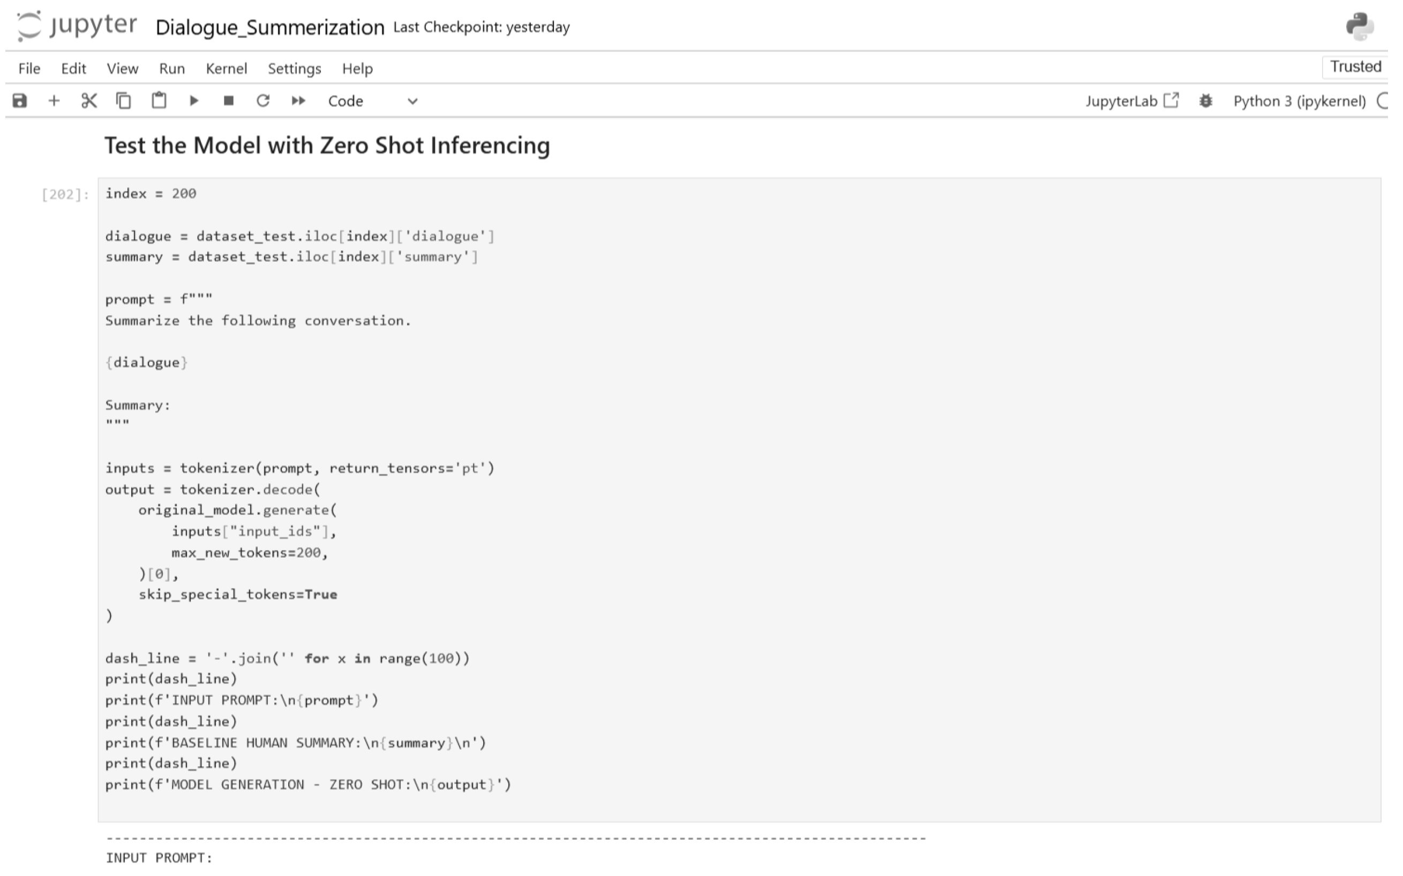Cut the selected cell with scissors icon
The width and height of the screenshot is (1403, 876).
point(89,101)
